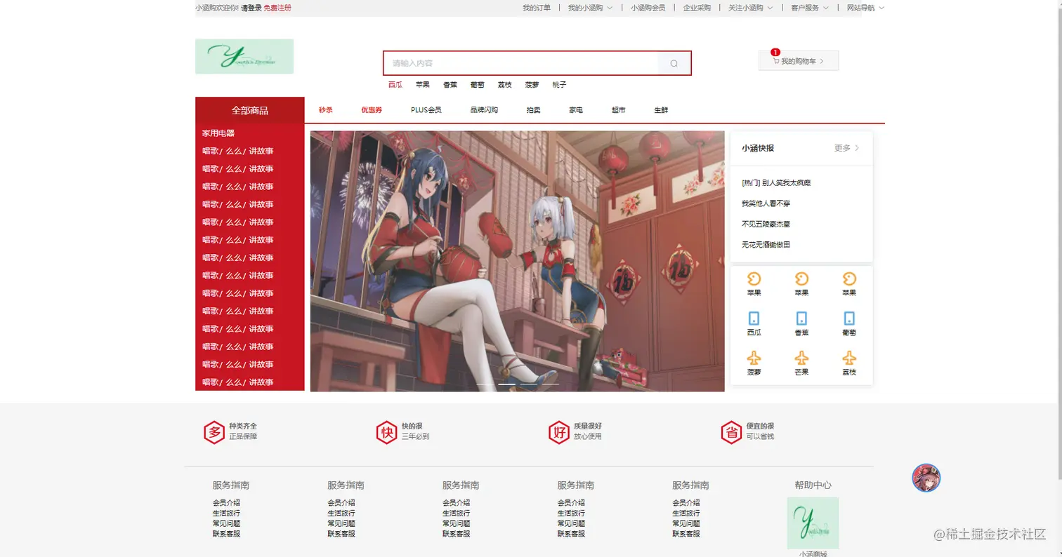Open the 企业采购 link

[697, 8]
